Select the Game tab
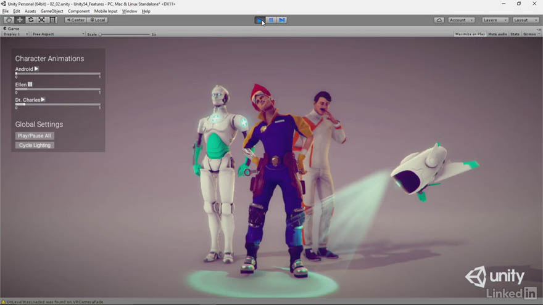The image size is (543, 305). pyautogui.click(x=12, y=29)
